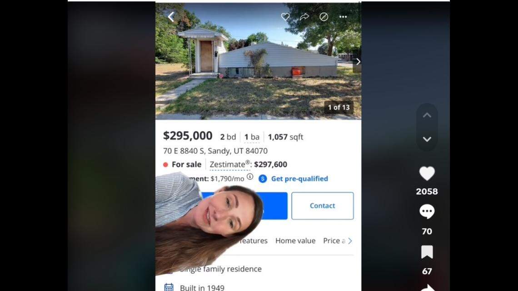Screen dimensions: 518x291
Task: Bookmark the video with the bookmark icon
Action: click(x=427, y=252)
